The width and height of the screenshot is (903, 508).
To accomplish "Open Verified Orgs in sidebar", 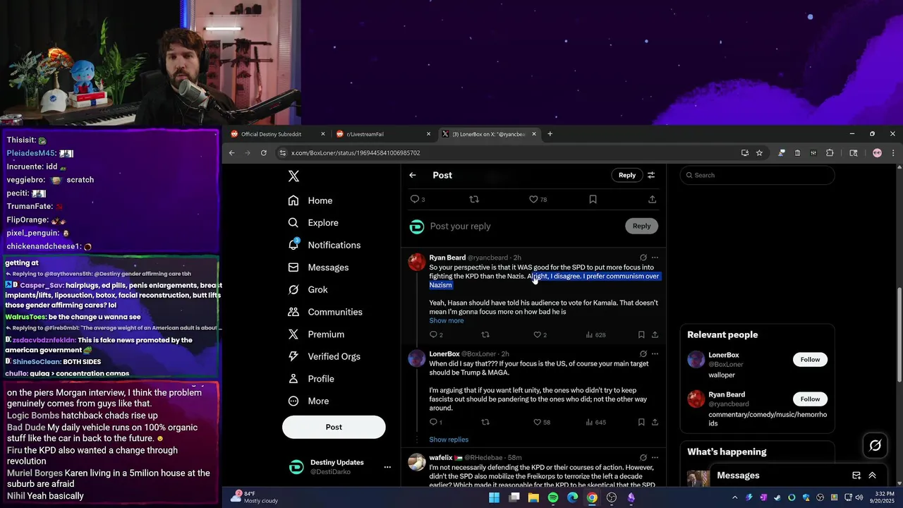I will click(x=324, y=356).
